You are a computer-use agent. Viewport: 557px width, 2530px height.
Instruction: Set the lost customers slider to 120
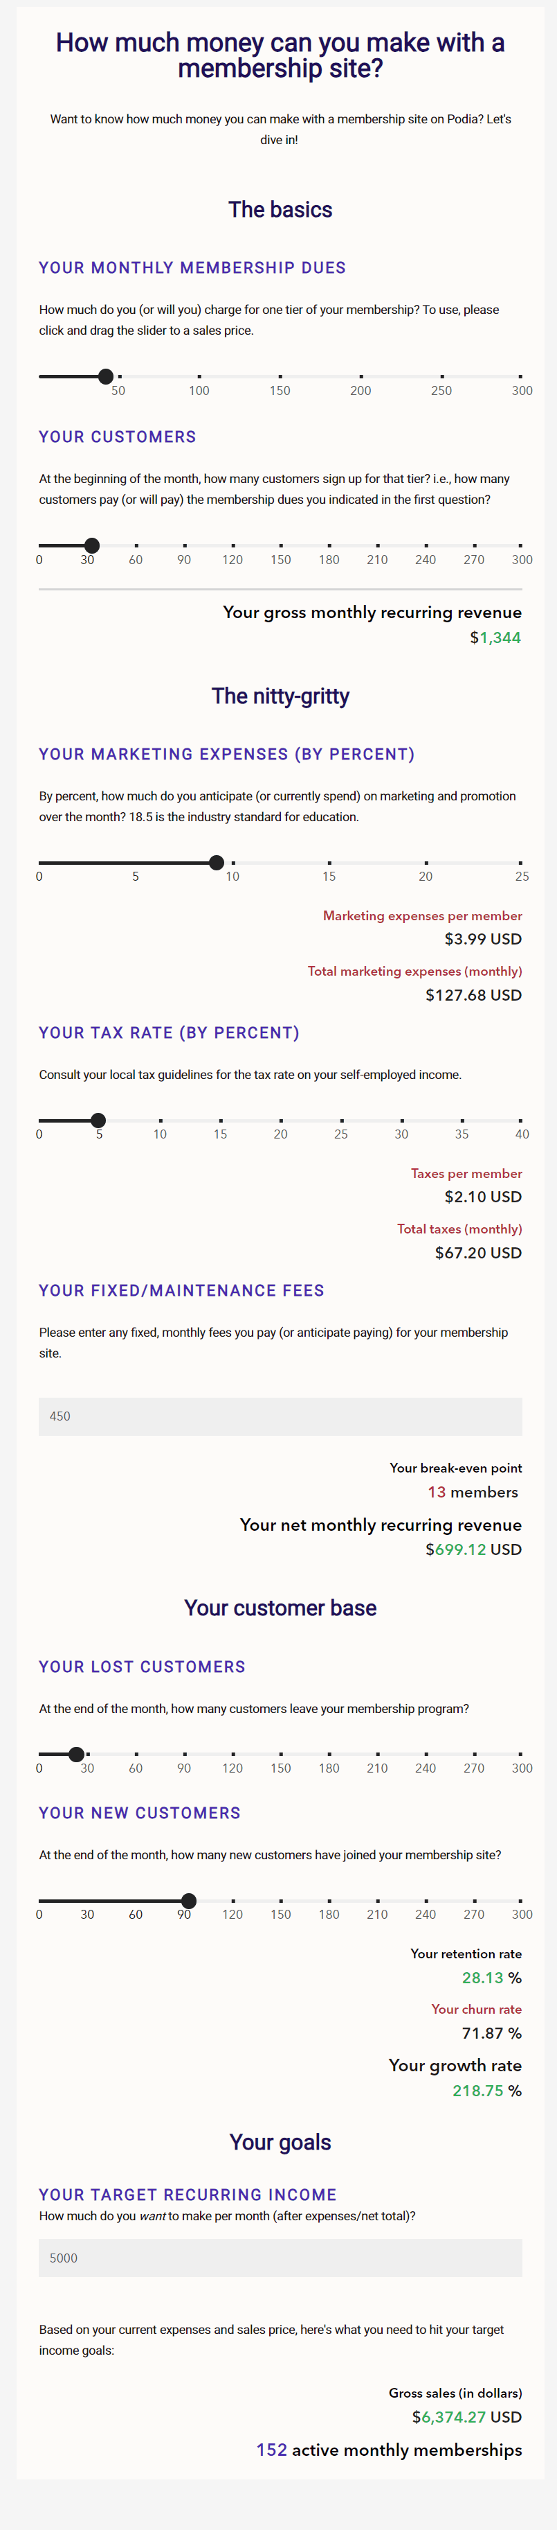tap(232, 1754)
